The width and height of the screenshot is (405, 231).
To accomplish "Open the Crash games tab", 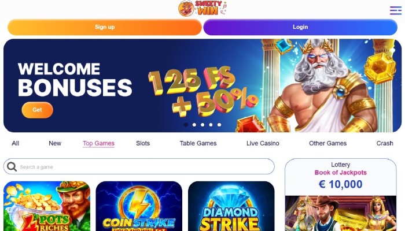I will coord(385,143).
